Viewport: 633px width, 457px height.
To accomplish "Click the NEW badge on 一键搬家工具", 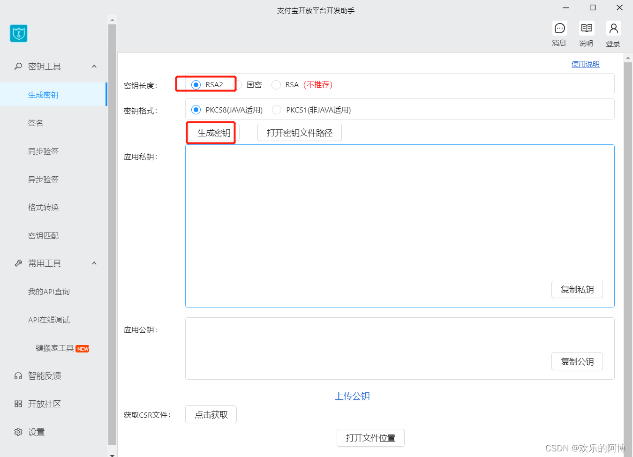I will (x=83, y=349).
